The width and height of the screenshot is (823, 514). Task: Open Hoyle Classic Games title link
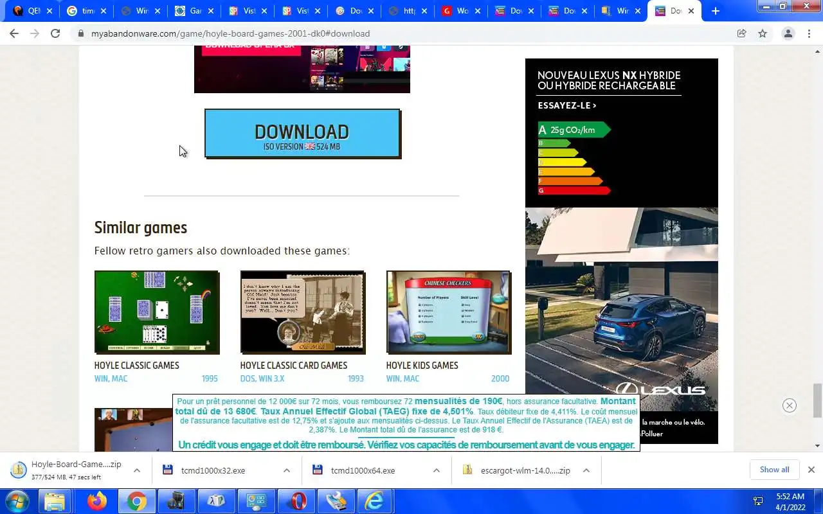(x=136, y=365)
